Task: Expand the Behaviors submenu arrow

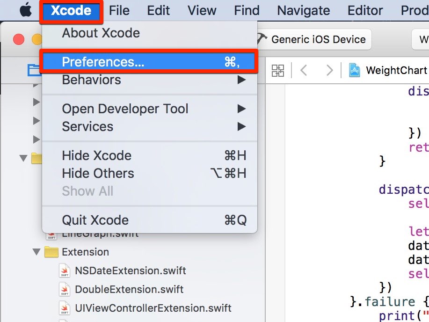Action: pyautogui.click(x=241, y=80)
